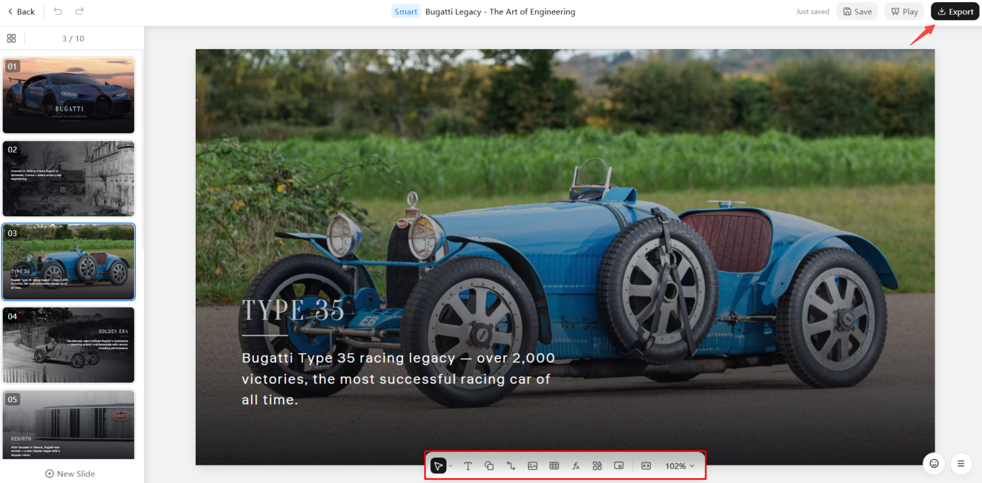Image resolution: width=982 pixels, height=483 pixels.
Task: Open slide 01 Bugatti cover thumbnail
Action: point(69,95)
